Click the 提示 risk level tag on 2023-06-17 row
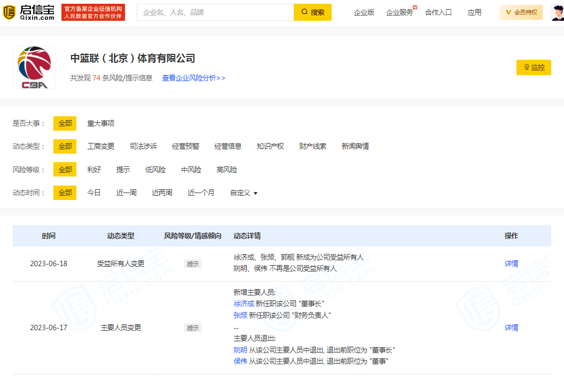564x376 pixels. 193,327
